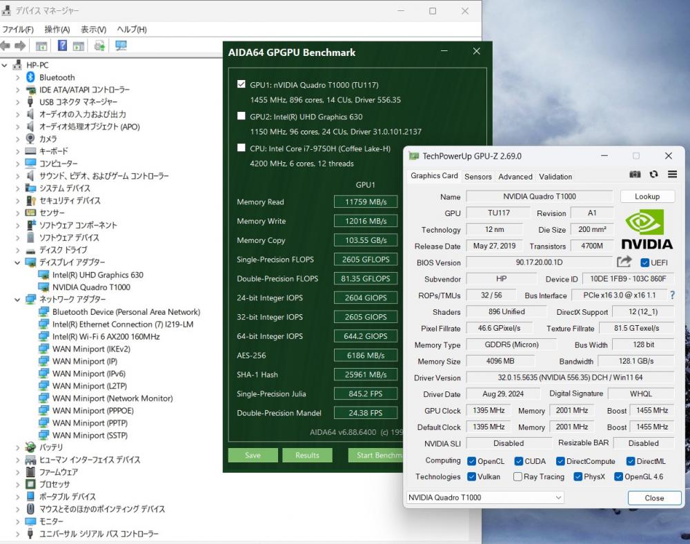
Task: Select Intel(R) Wi-Fi 6 AX200 160MHz device
Action: point(106,337)
